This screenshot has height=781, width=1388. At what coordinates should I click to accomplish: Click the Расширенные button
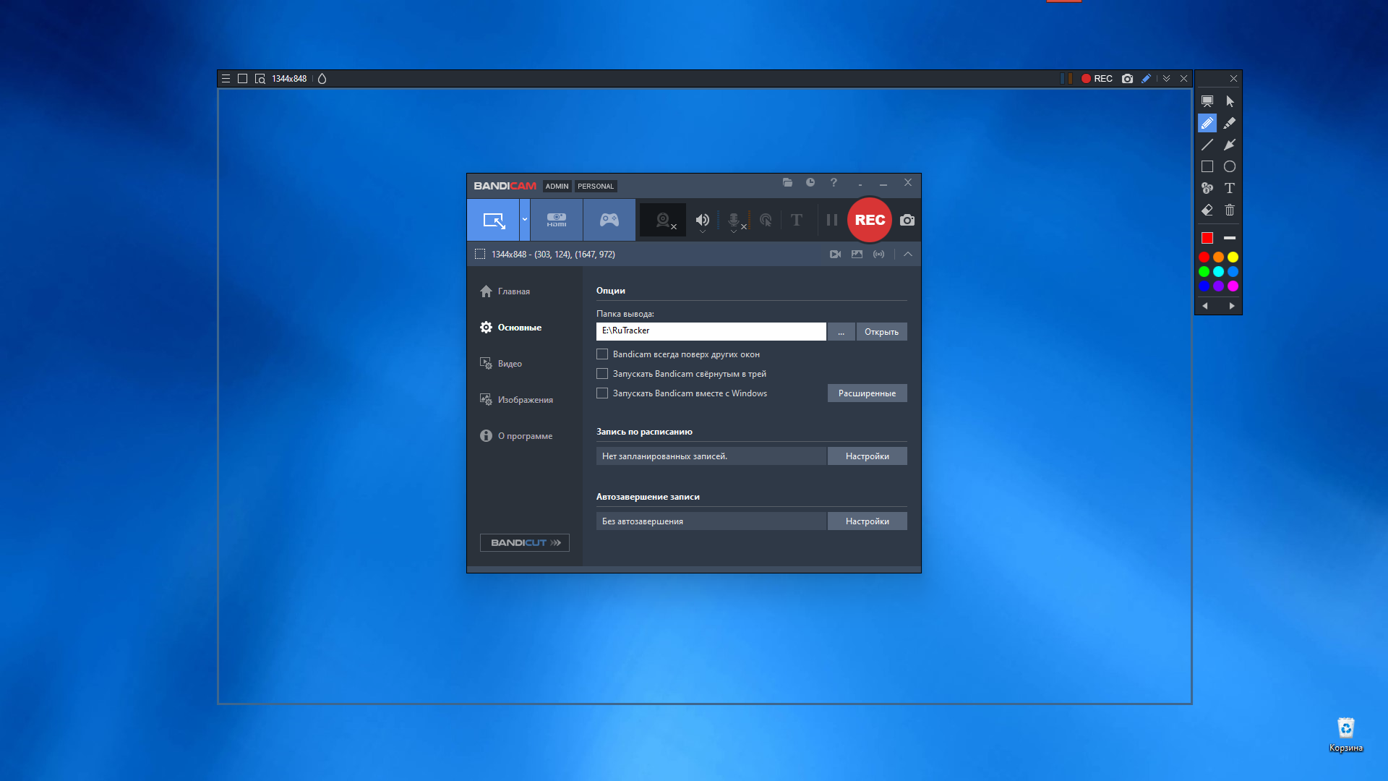(x=867, y=393)
